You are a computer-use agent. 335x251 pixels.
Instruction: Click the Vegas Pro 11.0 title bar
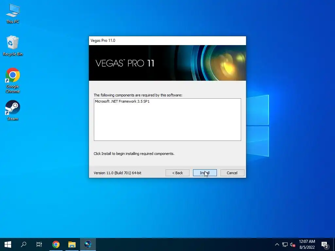167,41
